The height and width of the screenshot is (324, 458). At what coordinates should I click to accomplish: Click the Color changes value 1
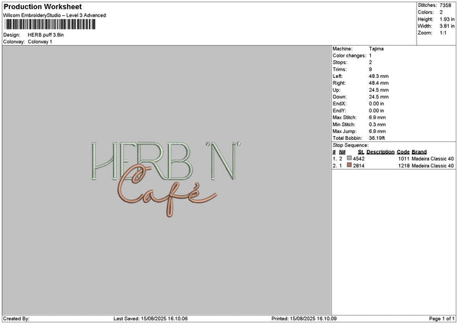click(x=370, y=56)
